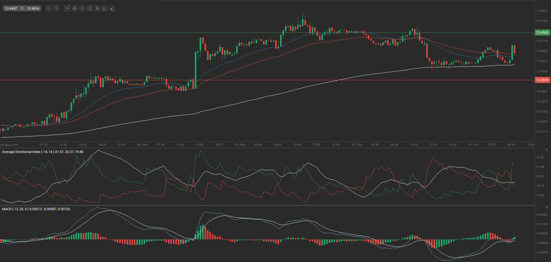Open the indicators settings sliders icon
The width and height of the screenshot is (551, 262).
[x=82, y=8]
